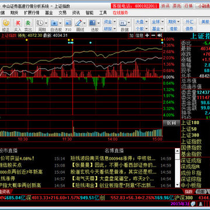Click the 修正 refresh toolbar icon

click(6, 23)
